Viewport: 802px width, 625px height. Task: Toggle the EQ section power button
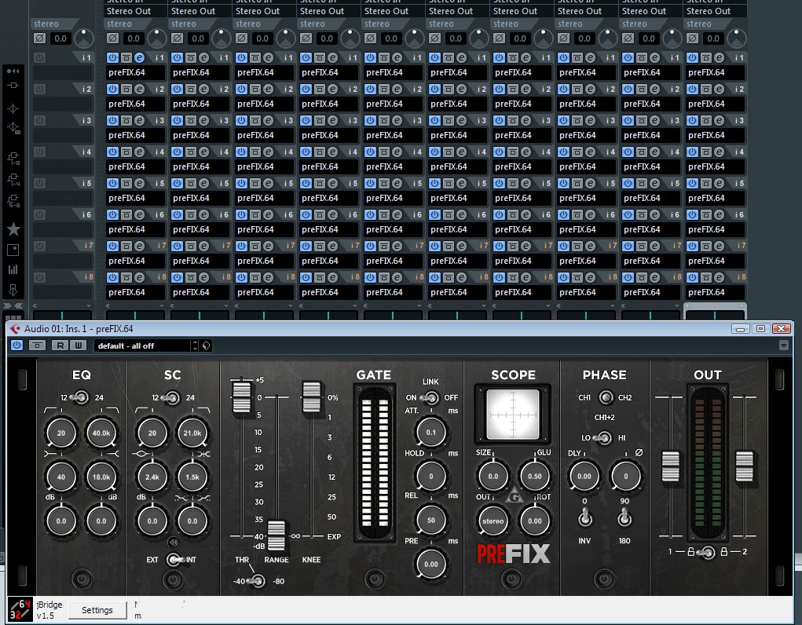[82, 579]
